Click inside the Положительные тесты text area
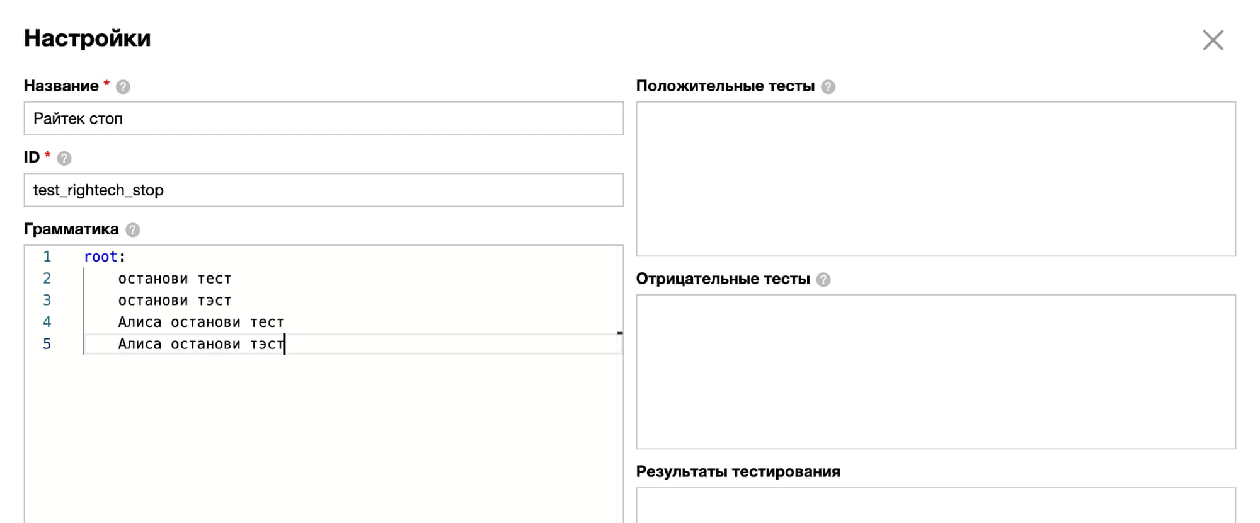 [x=936, y=179]
